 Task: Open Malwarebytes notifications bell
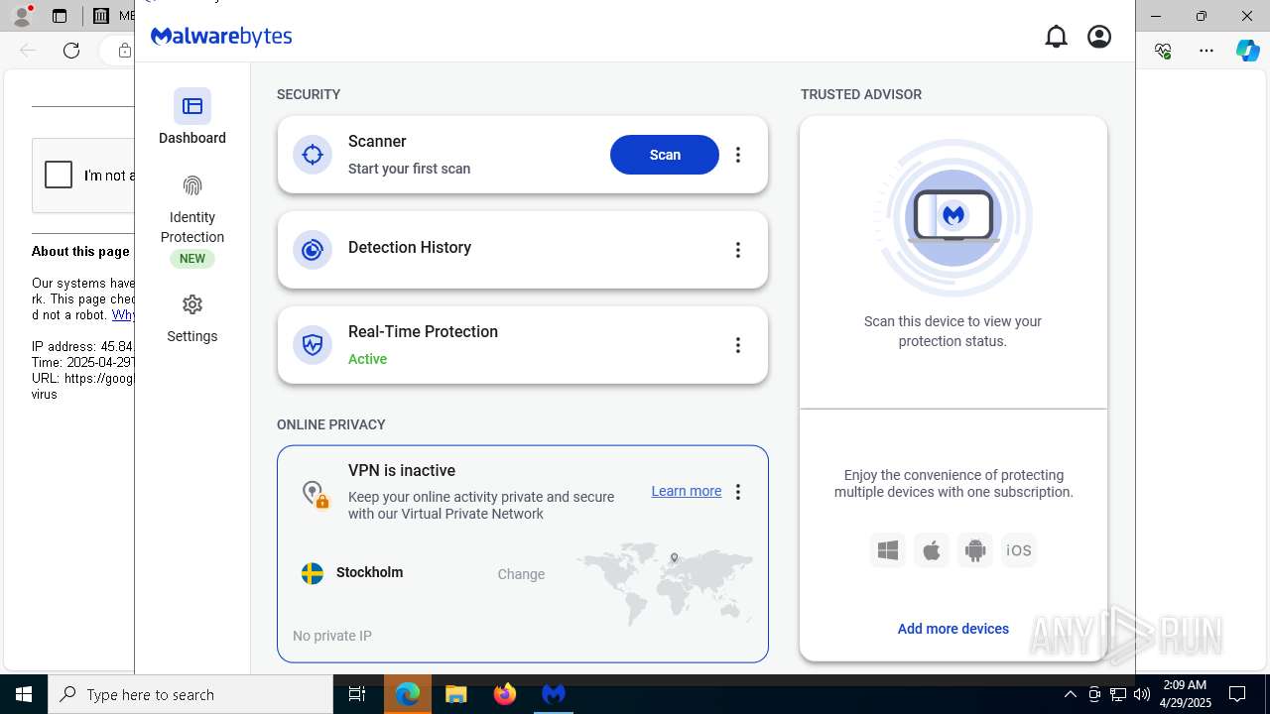1056,37
